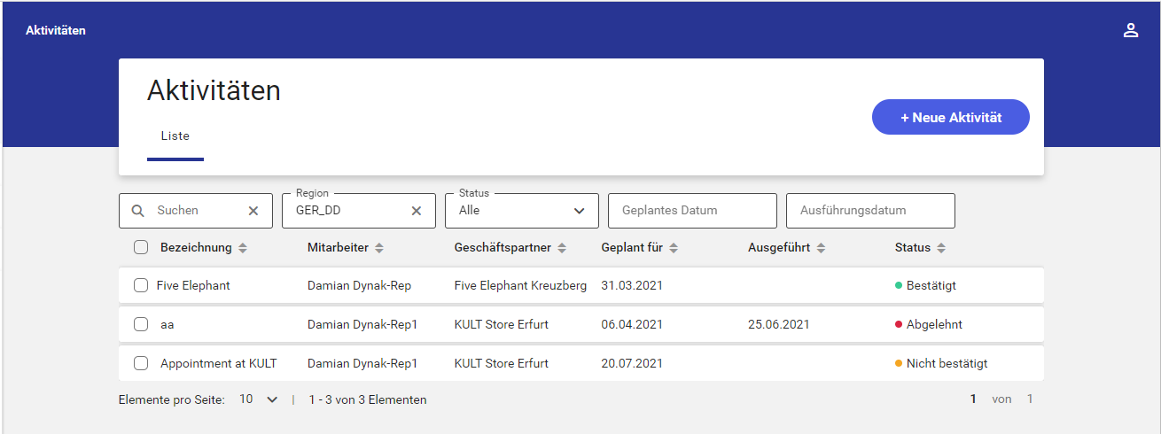The image size is (1161, 434).
Task: Open the Status filter dropdown
Action: 522,211
